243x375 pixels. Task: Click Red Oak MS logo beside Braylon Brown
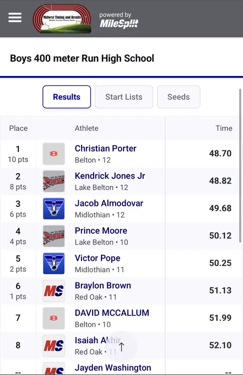point(54,291)
